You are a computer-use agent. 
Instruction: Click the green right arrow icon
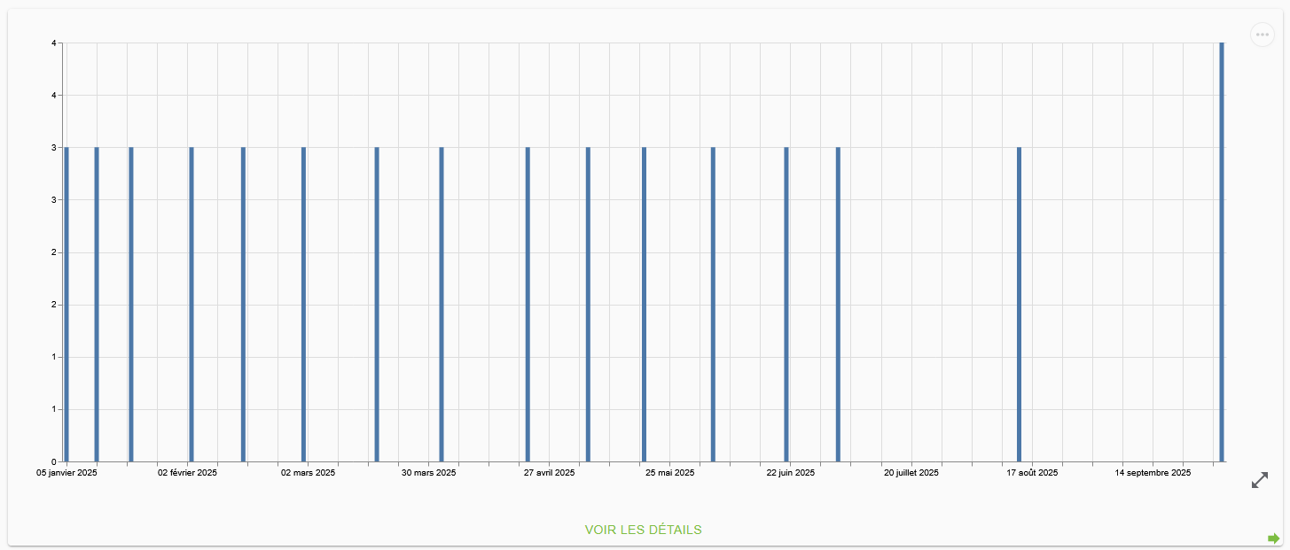click(x=1273, y=538)
